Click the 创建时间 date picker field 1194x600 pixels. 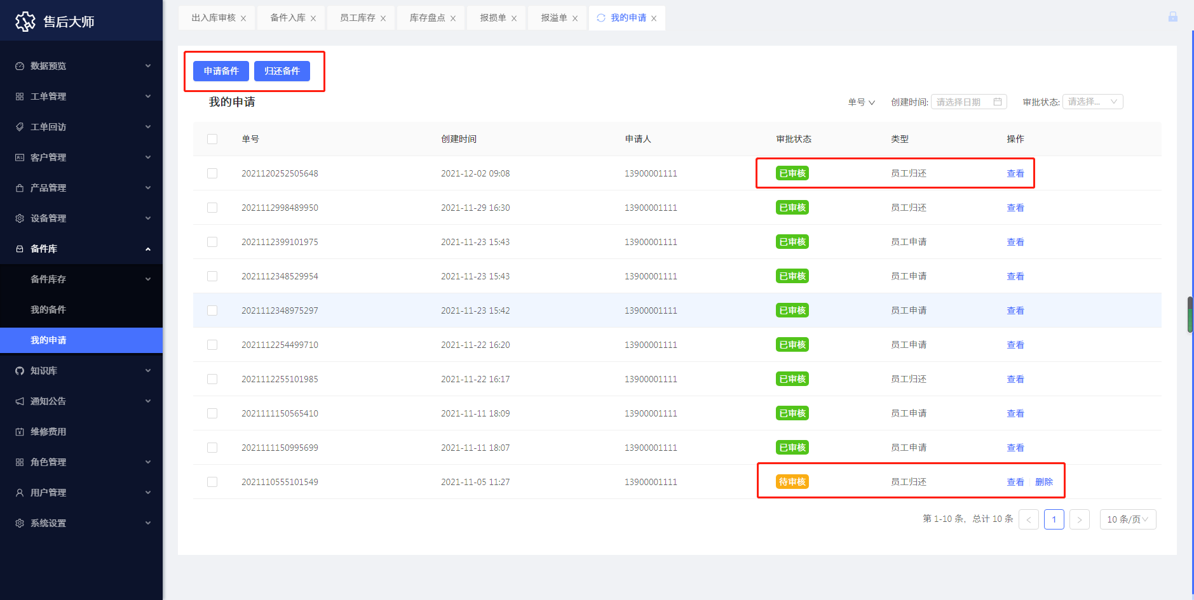[966, 101]
